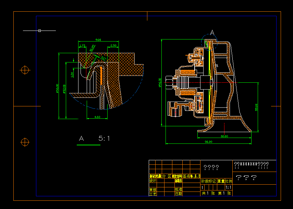The image size is (293, 209).
Task: Select the 4.60 dimension below the detail view
Action: pos(97,117)
